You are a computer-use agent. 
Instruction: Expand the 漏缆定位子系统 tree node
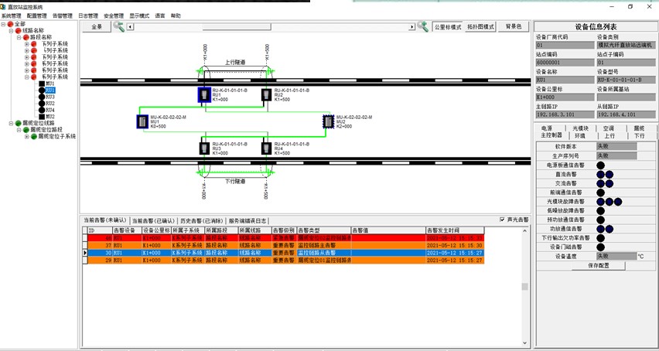(x=27, y=136)
